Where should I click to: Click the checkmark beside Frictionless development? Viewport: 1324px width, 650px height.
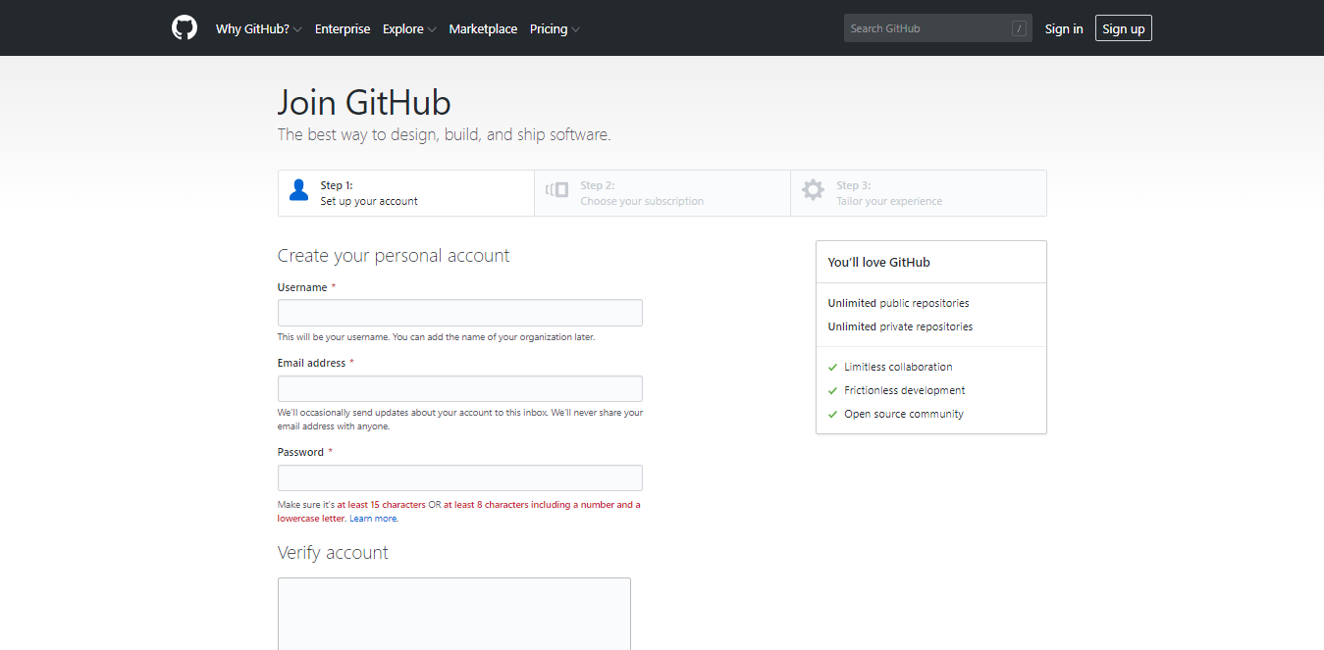[x=833, y=390]
